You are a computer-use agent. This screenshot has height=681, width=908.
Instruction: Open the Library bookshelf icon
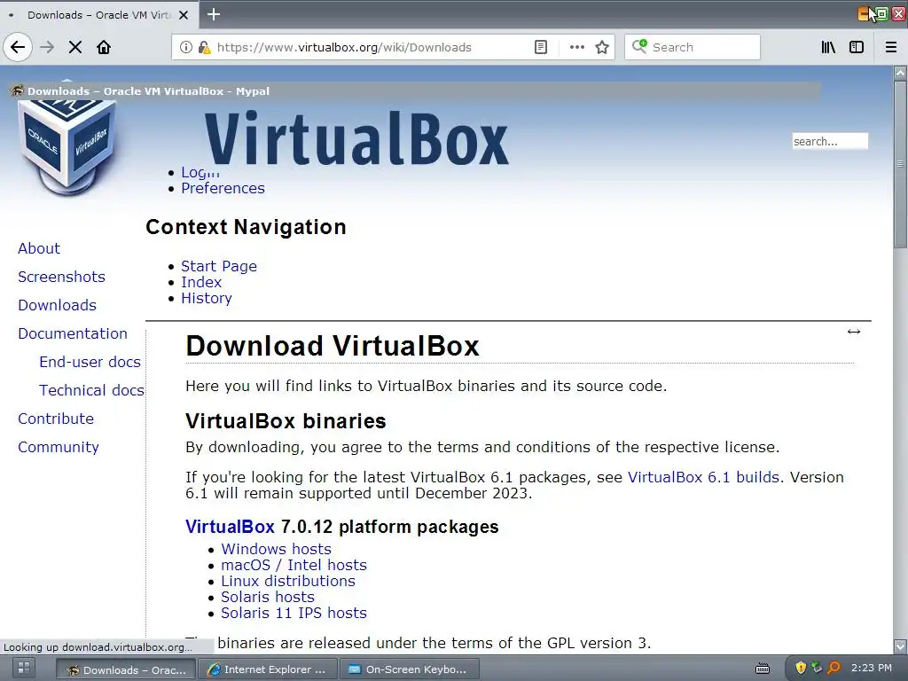(828, 47)
